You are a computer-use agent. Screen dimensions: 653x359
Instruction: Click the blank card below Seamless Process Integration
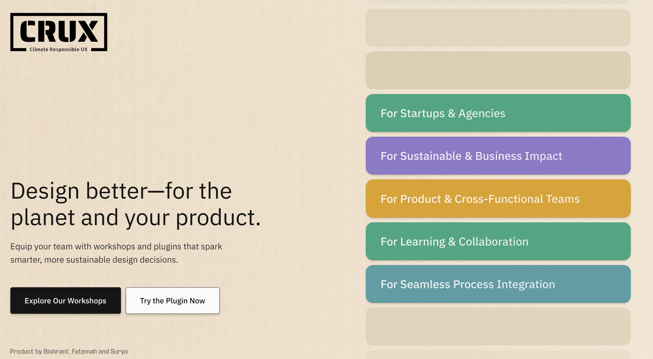click(x=498, y=327)
